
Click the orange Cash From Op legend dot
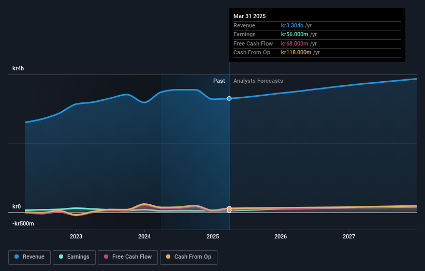pyautogui.click(x=168, y=257)
